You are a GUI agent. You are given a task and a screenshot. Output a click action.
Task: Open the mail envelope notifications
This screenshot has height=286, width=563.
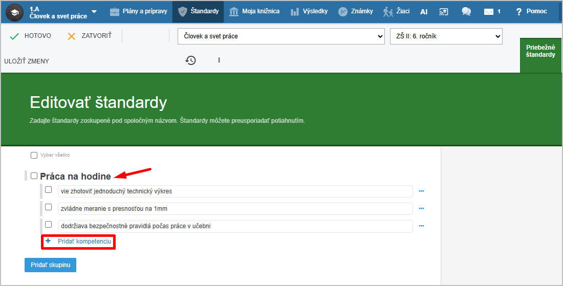(489, 12)
